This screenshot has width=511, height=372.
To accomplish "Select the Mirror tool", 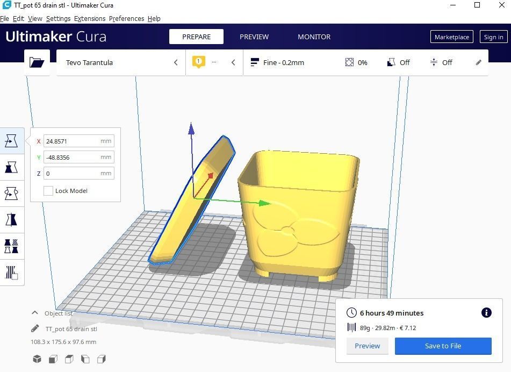I will (11, 220).
